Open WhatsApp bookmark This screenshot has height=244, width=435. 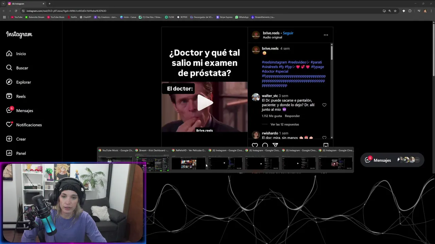242,17
